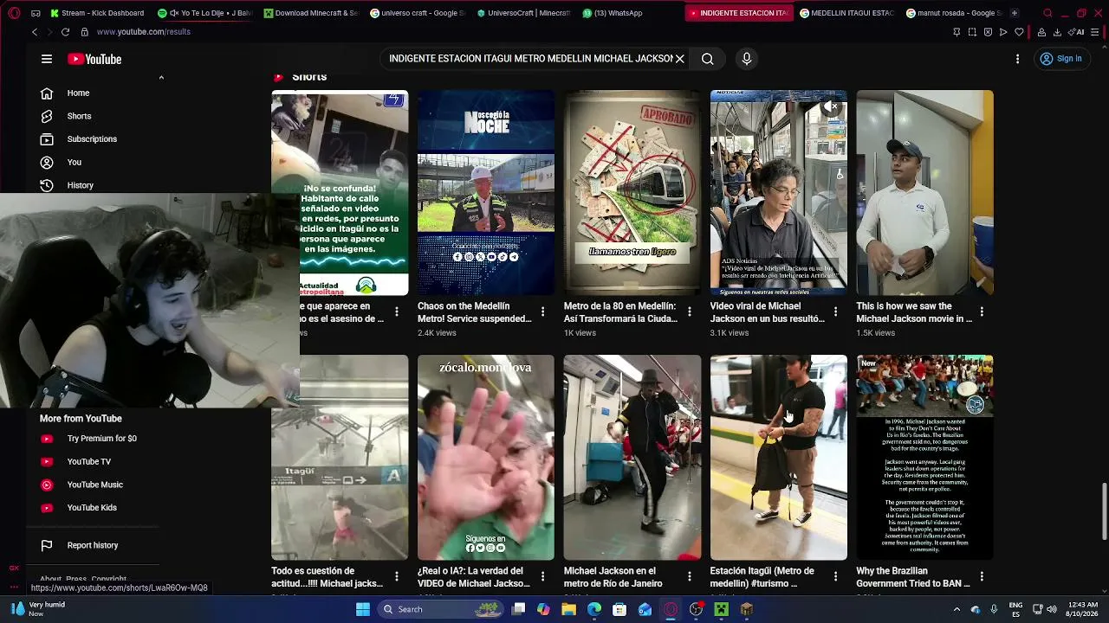Open 'Todo es cuestión de actitud' short title
1109x623 pixels.
tap(328, 577)
